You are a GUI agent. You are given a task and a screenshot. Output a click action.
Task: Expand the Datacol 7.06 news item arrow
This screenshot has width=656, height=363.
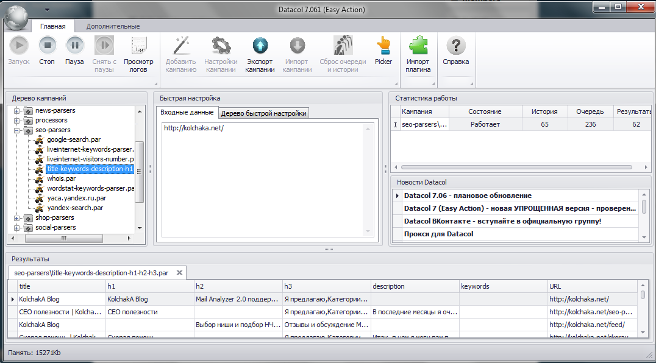pos(398,196)
